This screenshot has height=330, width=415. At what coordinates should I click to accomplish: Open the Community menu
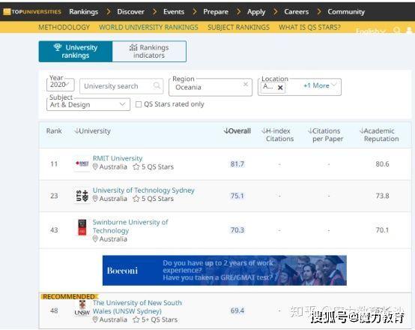pos(346,12)
